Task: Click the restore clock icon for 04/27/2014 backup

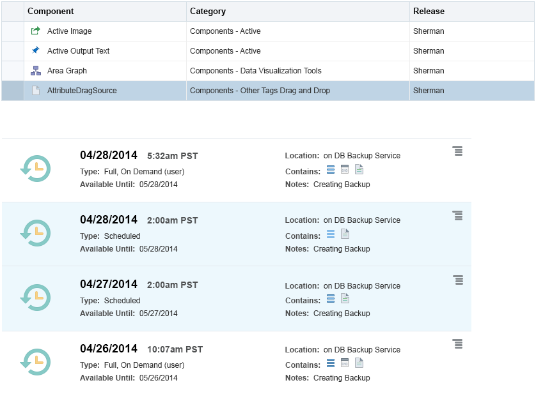Action: coord(35,297)
